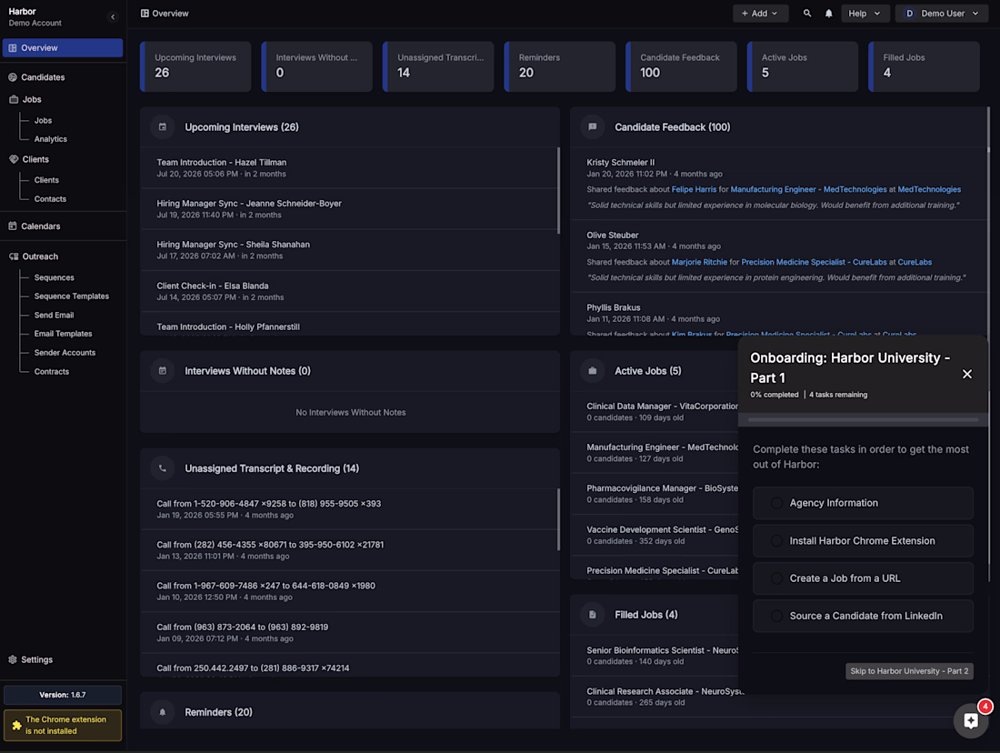Screen dimensions: 1000x753
Task: Open Senior Bioinformatics Scientist filled job
Action: click(655, 656)
